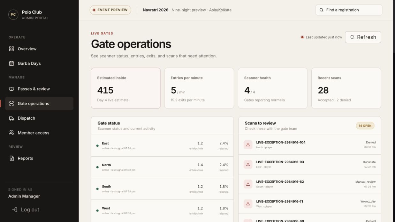Click Last updated just now text

(324, 37)
